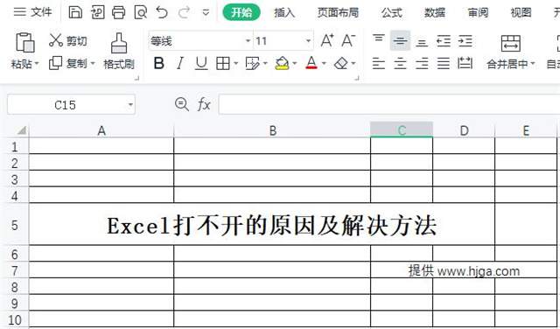Expand the Name Box dropdown
The height and width of the screenshot is (329, 560).
pyautogui.click(x=130, y=105)
